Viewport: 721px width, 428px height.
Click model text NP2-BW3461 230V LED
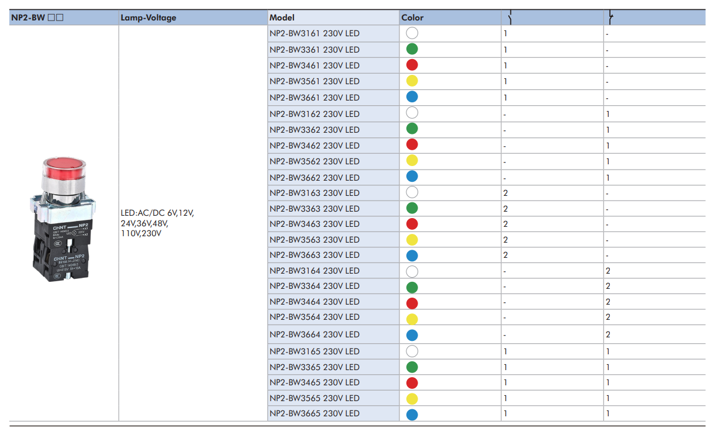click(x=315, y=65)
